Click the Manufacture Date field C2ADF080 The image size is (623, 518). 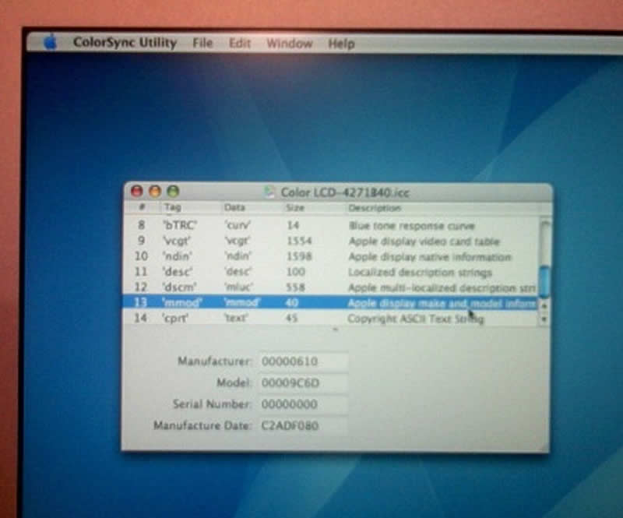click(304, 426)
